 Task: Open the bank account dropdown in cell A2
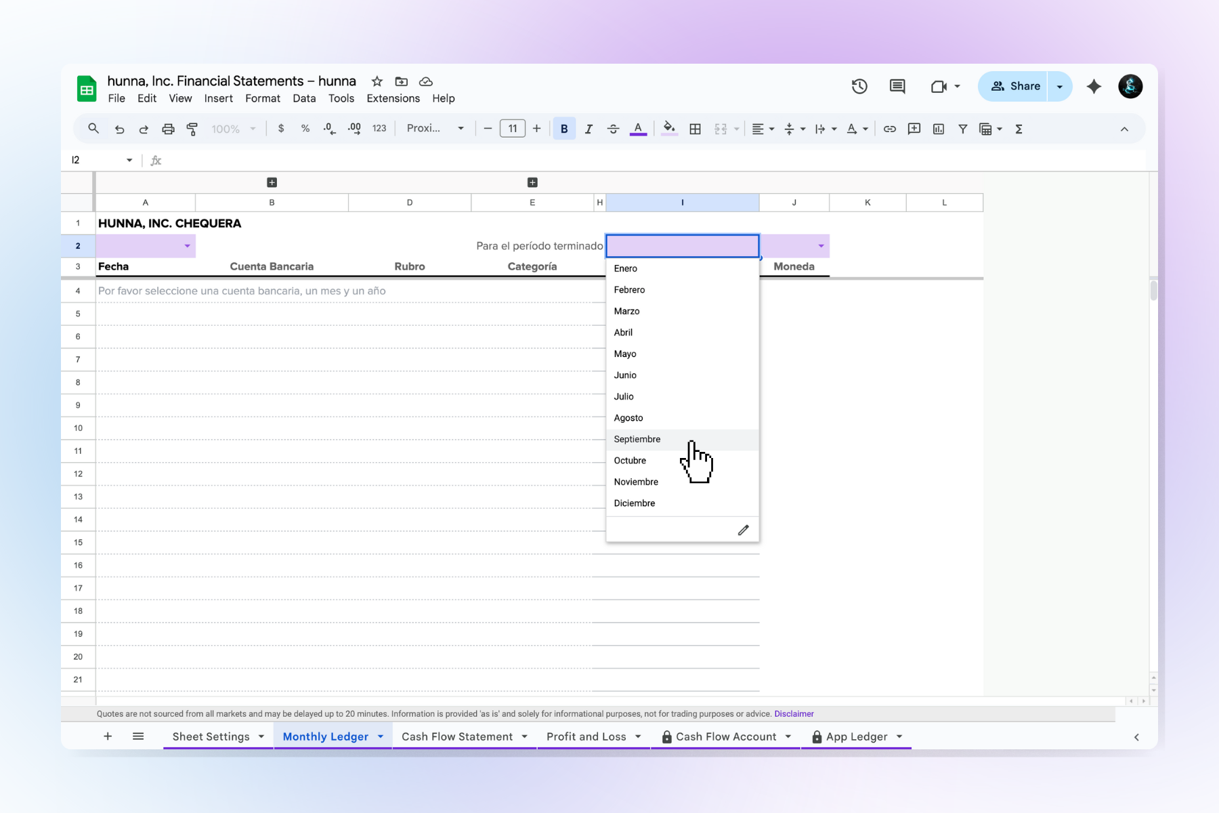coord(187,246)
